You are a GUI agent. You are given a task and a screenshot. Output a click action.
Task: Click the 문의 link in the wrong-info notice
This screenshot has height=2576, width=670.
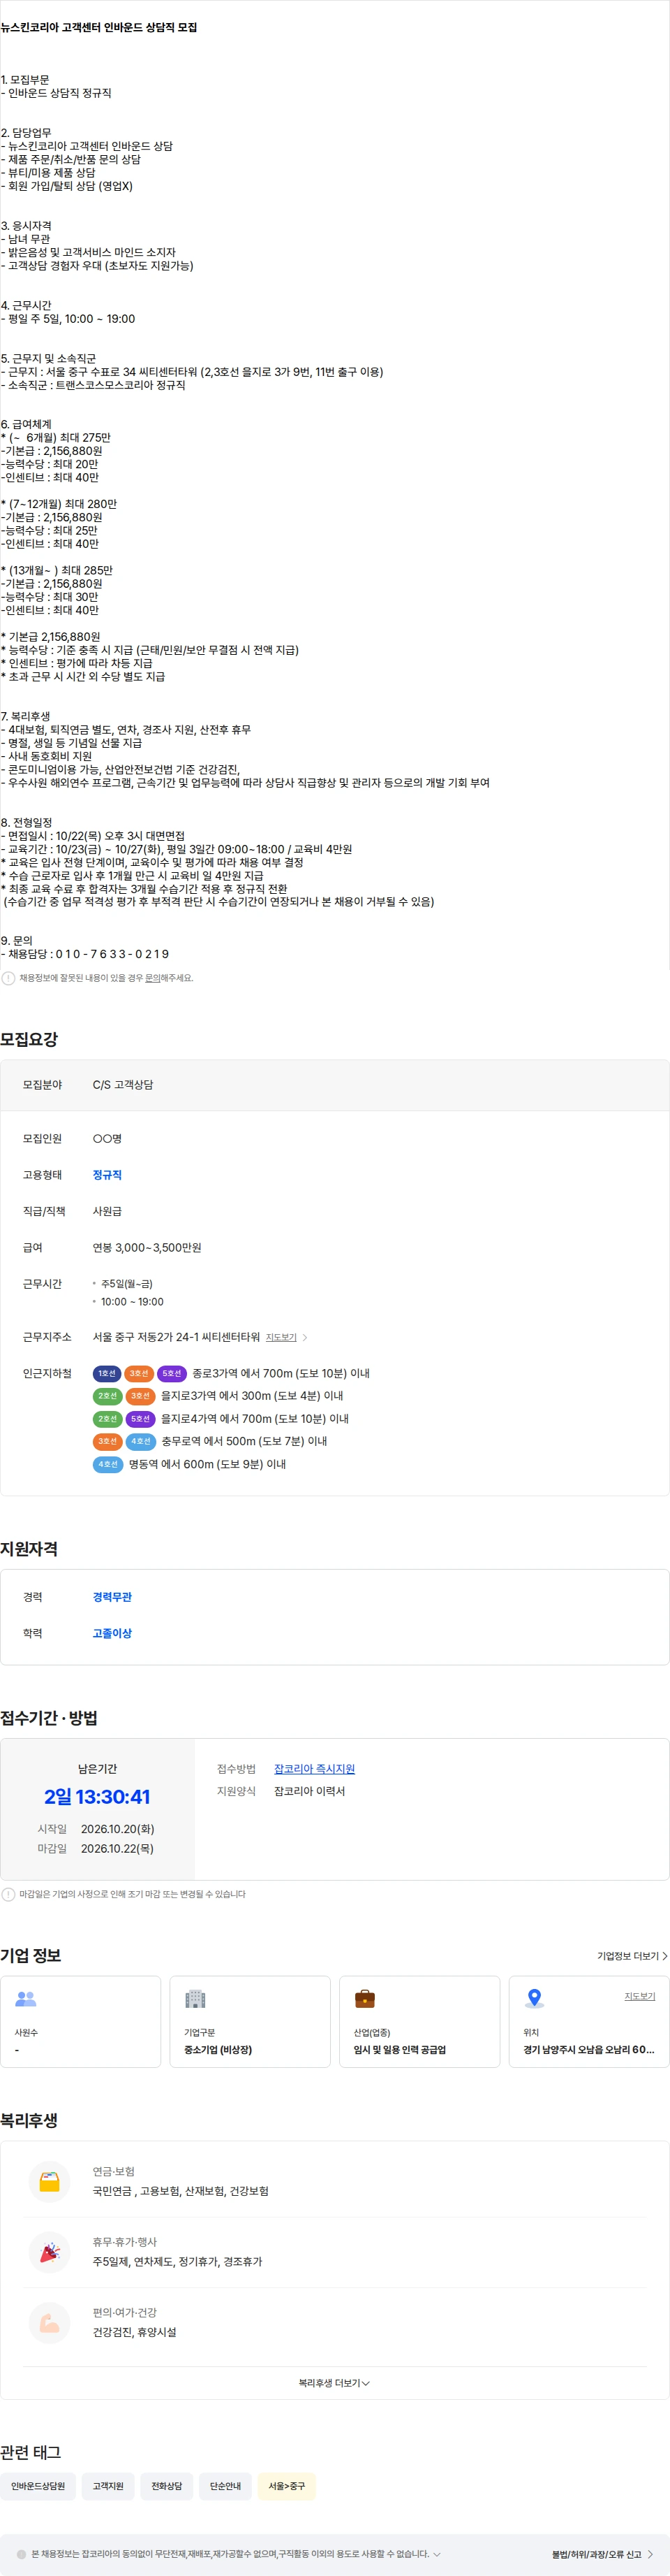point(153,978)
